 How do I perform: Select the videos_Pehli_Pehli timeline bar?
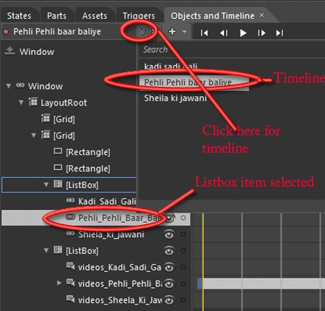[261, 284]
